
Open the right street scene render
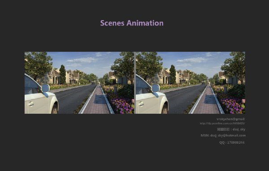pos(191,83)
